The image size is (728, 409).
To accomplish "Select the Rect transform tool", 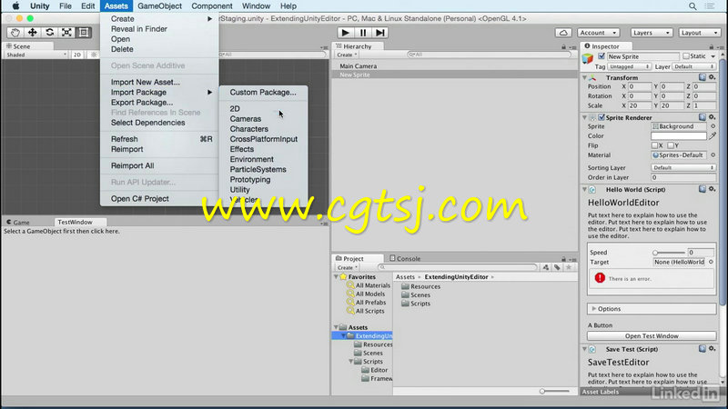I will click(84, 33).
